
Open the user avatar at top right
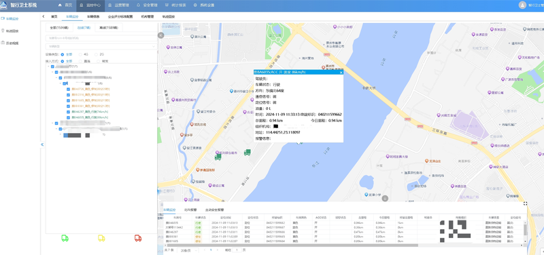[522, 5]
